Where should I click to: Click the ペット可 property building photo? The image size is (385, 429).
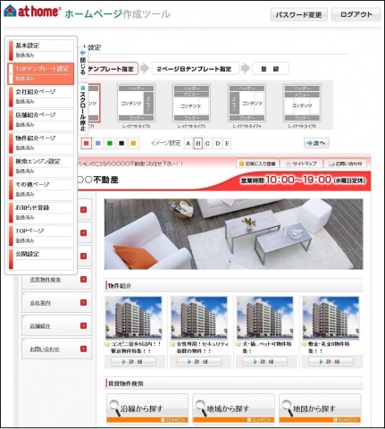point(265,318)
